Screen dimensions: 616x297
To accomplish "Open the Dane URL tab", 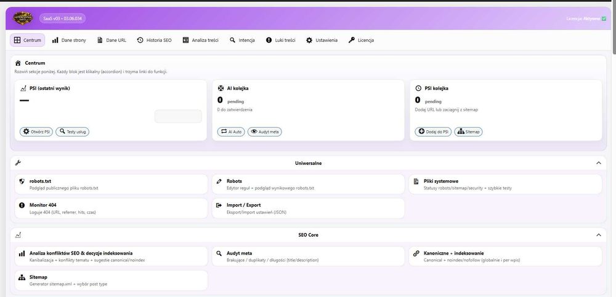I will [x=111, y=40].
